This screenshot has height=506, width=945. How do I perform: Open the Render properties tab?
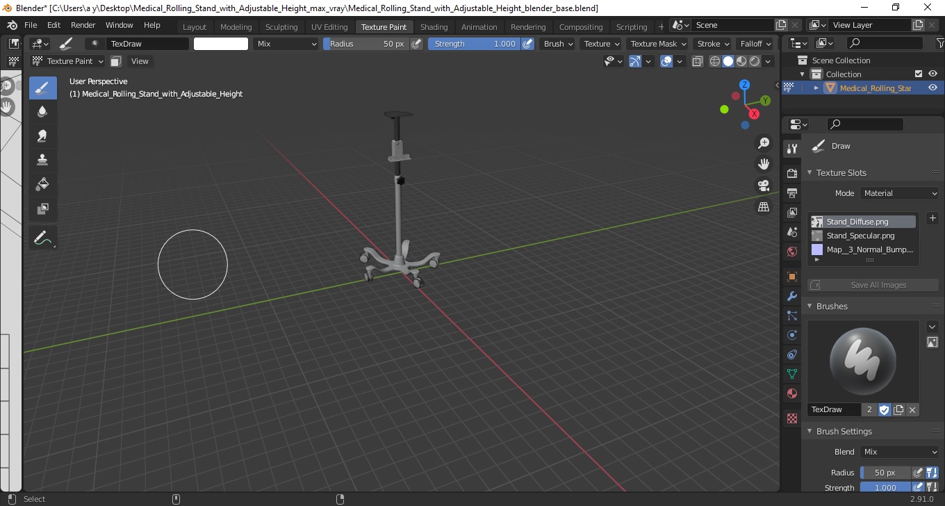(x=791, y=173)
